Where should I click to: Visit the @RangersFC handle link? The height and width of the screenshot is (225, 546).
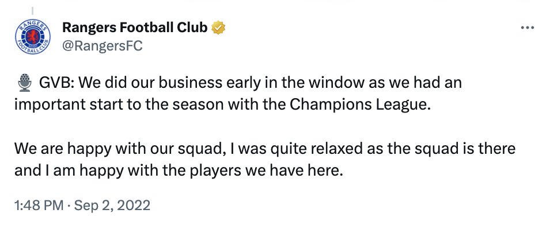(x=102, y=46)
